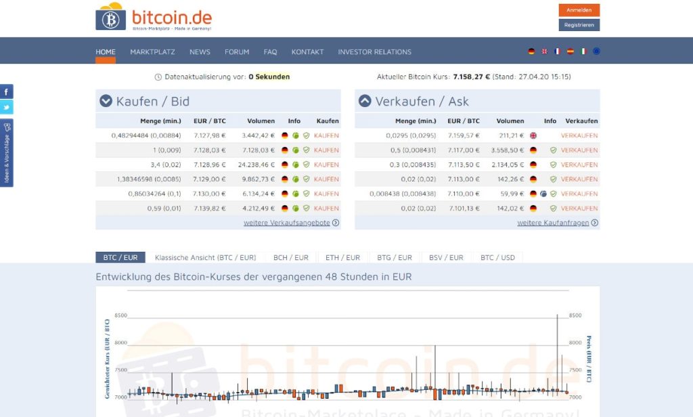The width and height of the screenshot is (693, 417).
Task: Click the shield icon in the 7.117,00 € row
Action: (x=554, y=150)
